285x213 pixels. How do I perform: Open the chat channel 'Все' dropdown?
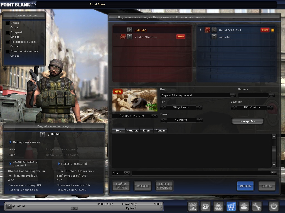click(127, 173)
